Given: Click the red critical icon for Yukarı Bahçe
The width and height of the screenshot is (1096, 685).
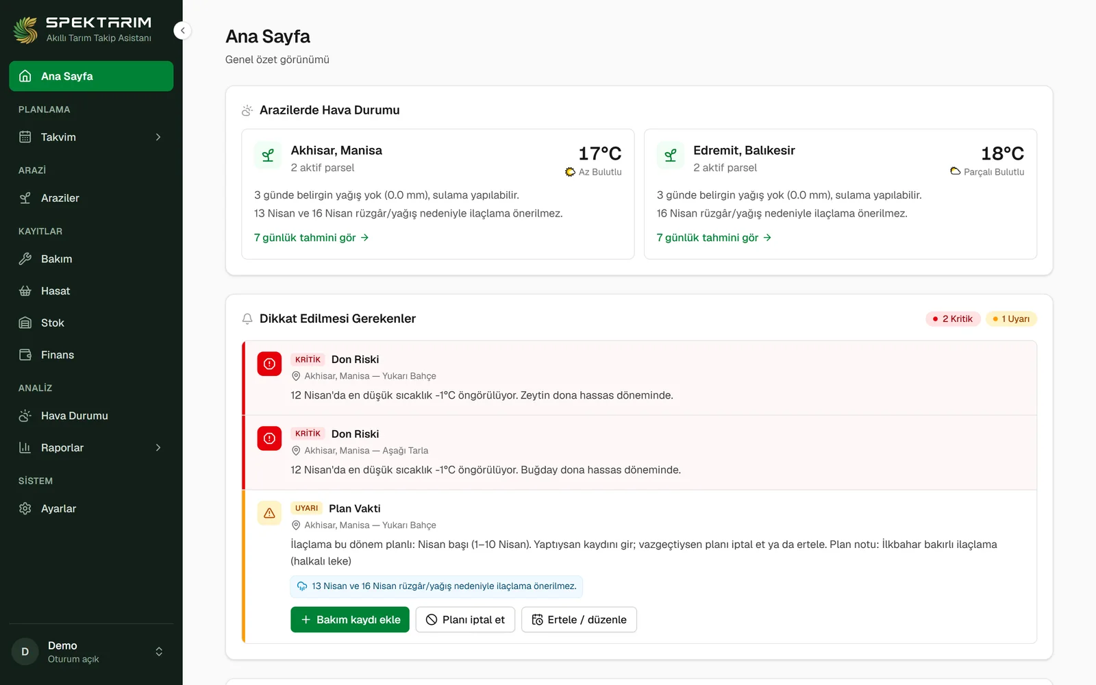Looking at the screenshot, I should coord(269,364).
